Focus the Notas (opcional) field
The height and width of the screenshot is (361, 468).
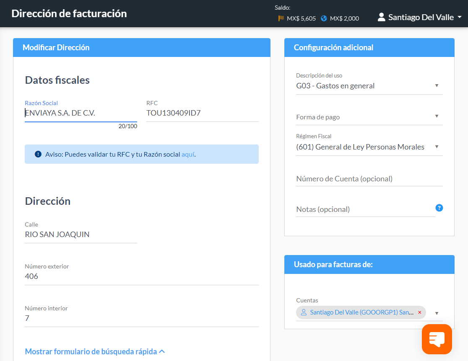(x=365, y=209)
